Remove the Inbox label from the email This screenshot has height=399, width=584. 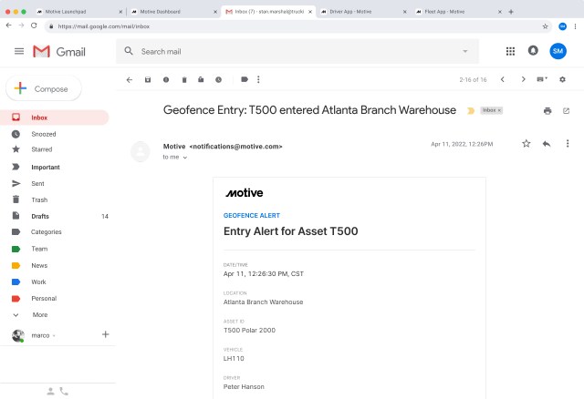[x=499, y=110]
